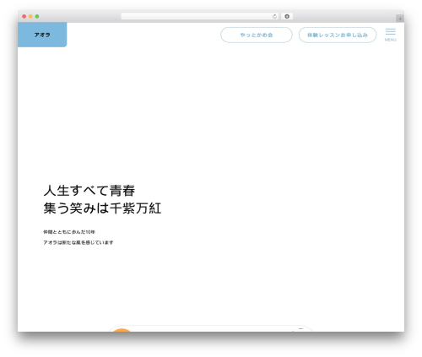Screen dimensions: 422x357
Task: Click the browser download/extension icon button
Action: click(x=287, y=16)
